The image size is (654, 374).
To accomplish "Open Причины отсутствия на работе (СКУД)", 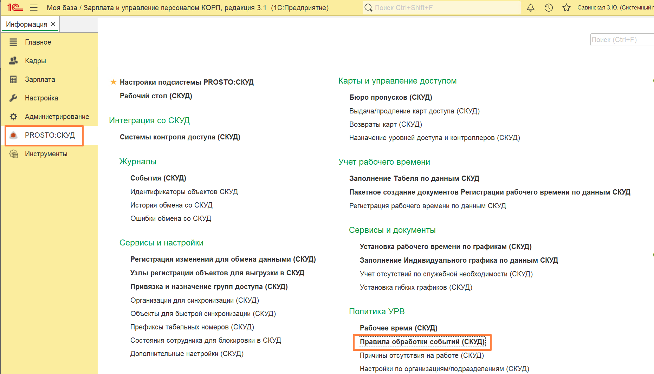I will tap(422, 355).
